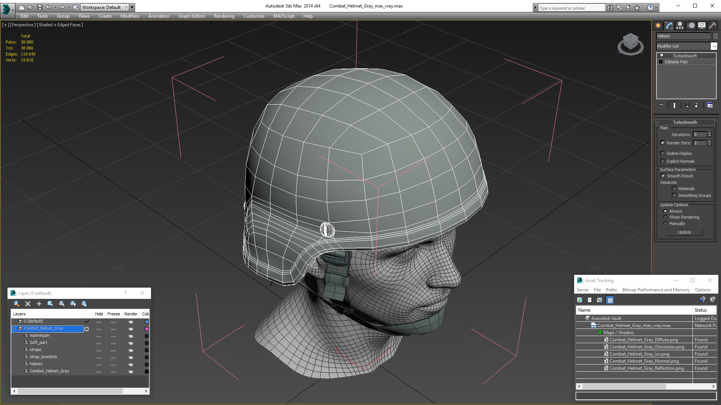Click Highlight Selected Objects' Layers icon
Viewport: 721px width, 405px height.
pyautogui.click(x=62, y=304)
